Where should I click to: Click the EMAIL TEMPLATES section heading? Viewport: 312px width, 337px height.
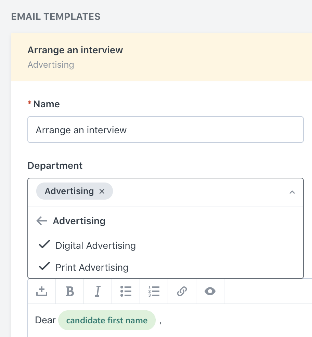[56, 17]
